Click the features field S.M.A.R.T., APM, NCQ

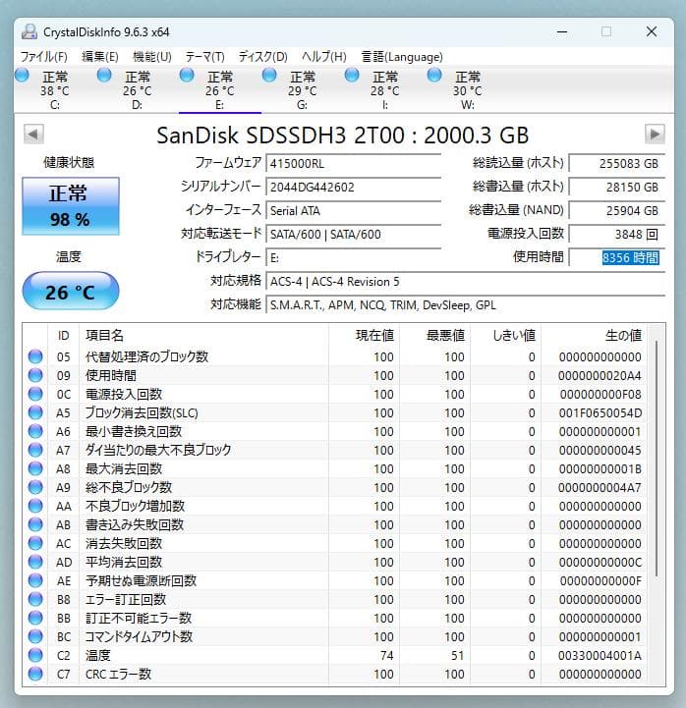(x=466, y=304)
